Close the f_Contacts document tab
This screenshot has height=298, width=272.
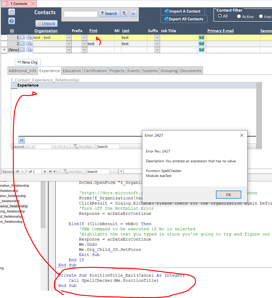(33, 4)
